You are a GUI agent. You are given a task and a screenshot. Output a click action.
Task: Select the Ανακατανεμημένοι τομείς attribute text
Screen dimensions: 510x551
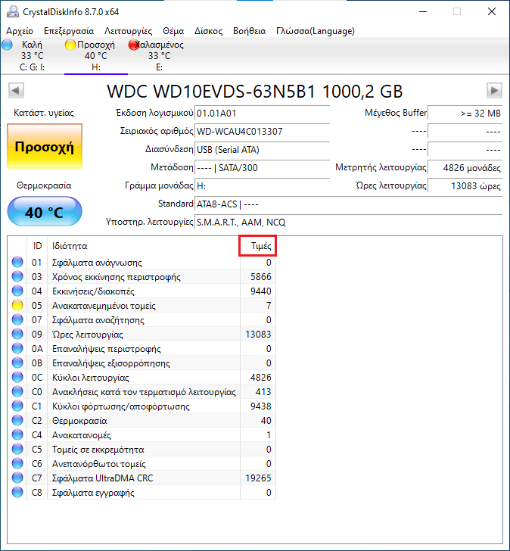(104, 306)
